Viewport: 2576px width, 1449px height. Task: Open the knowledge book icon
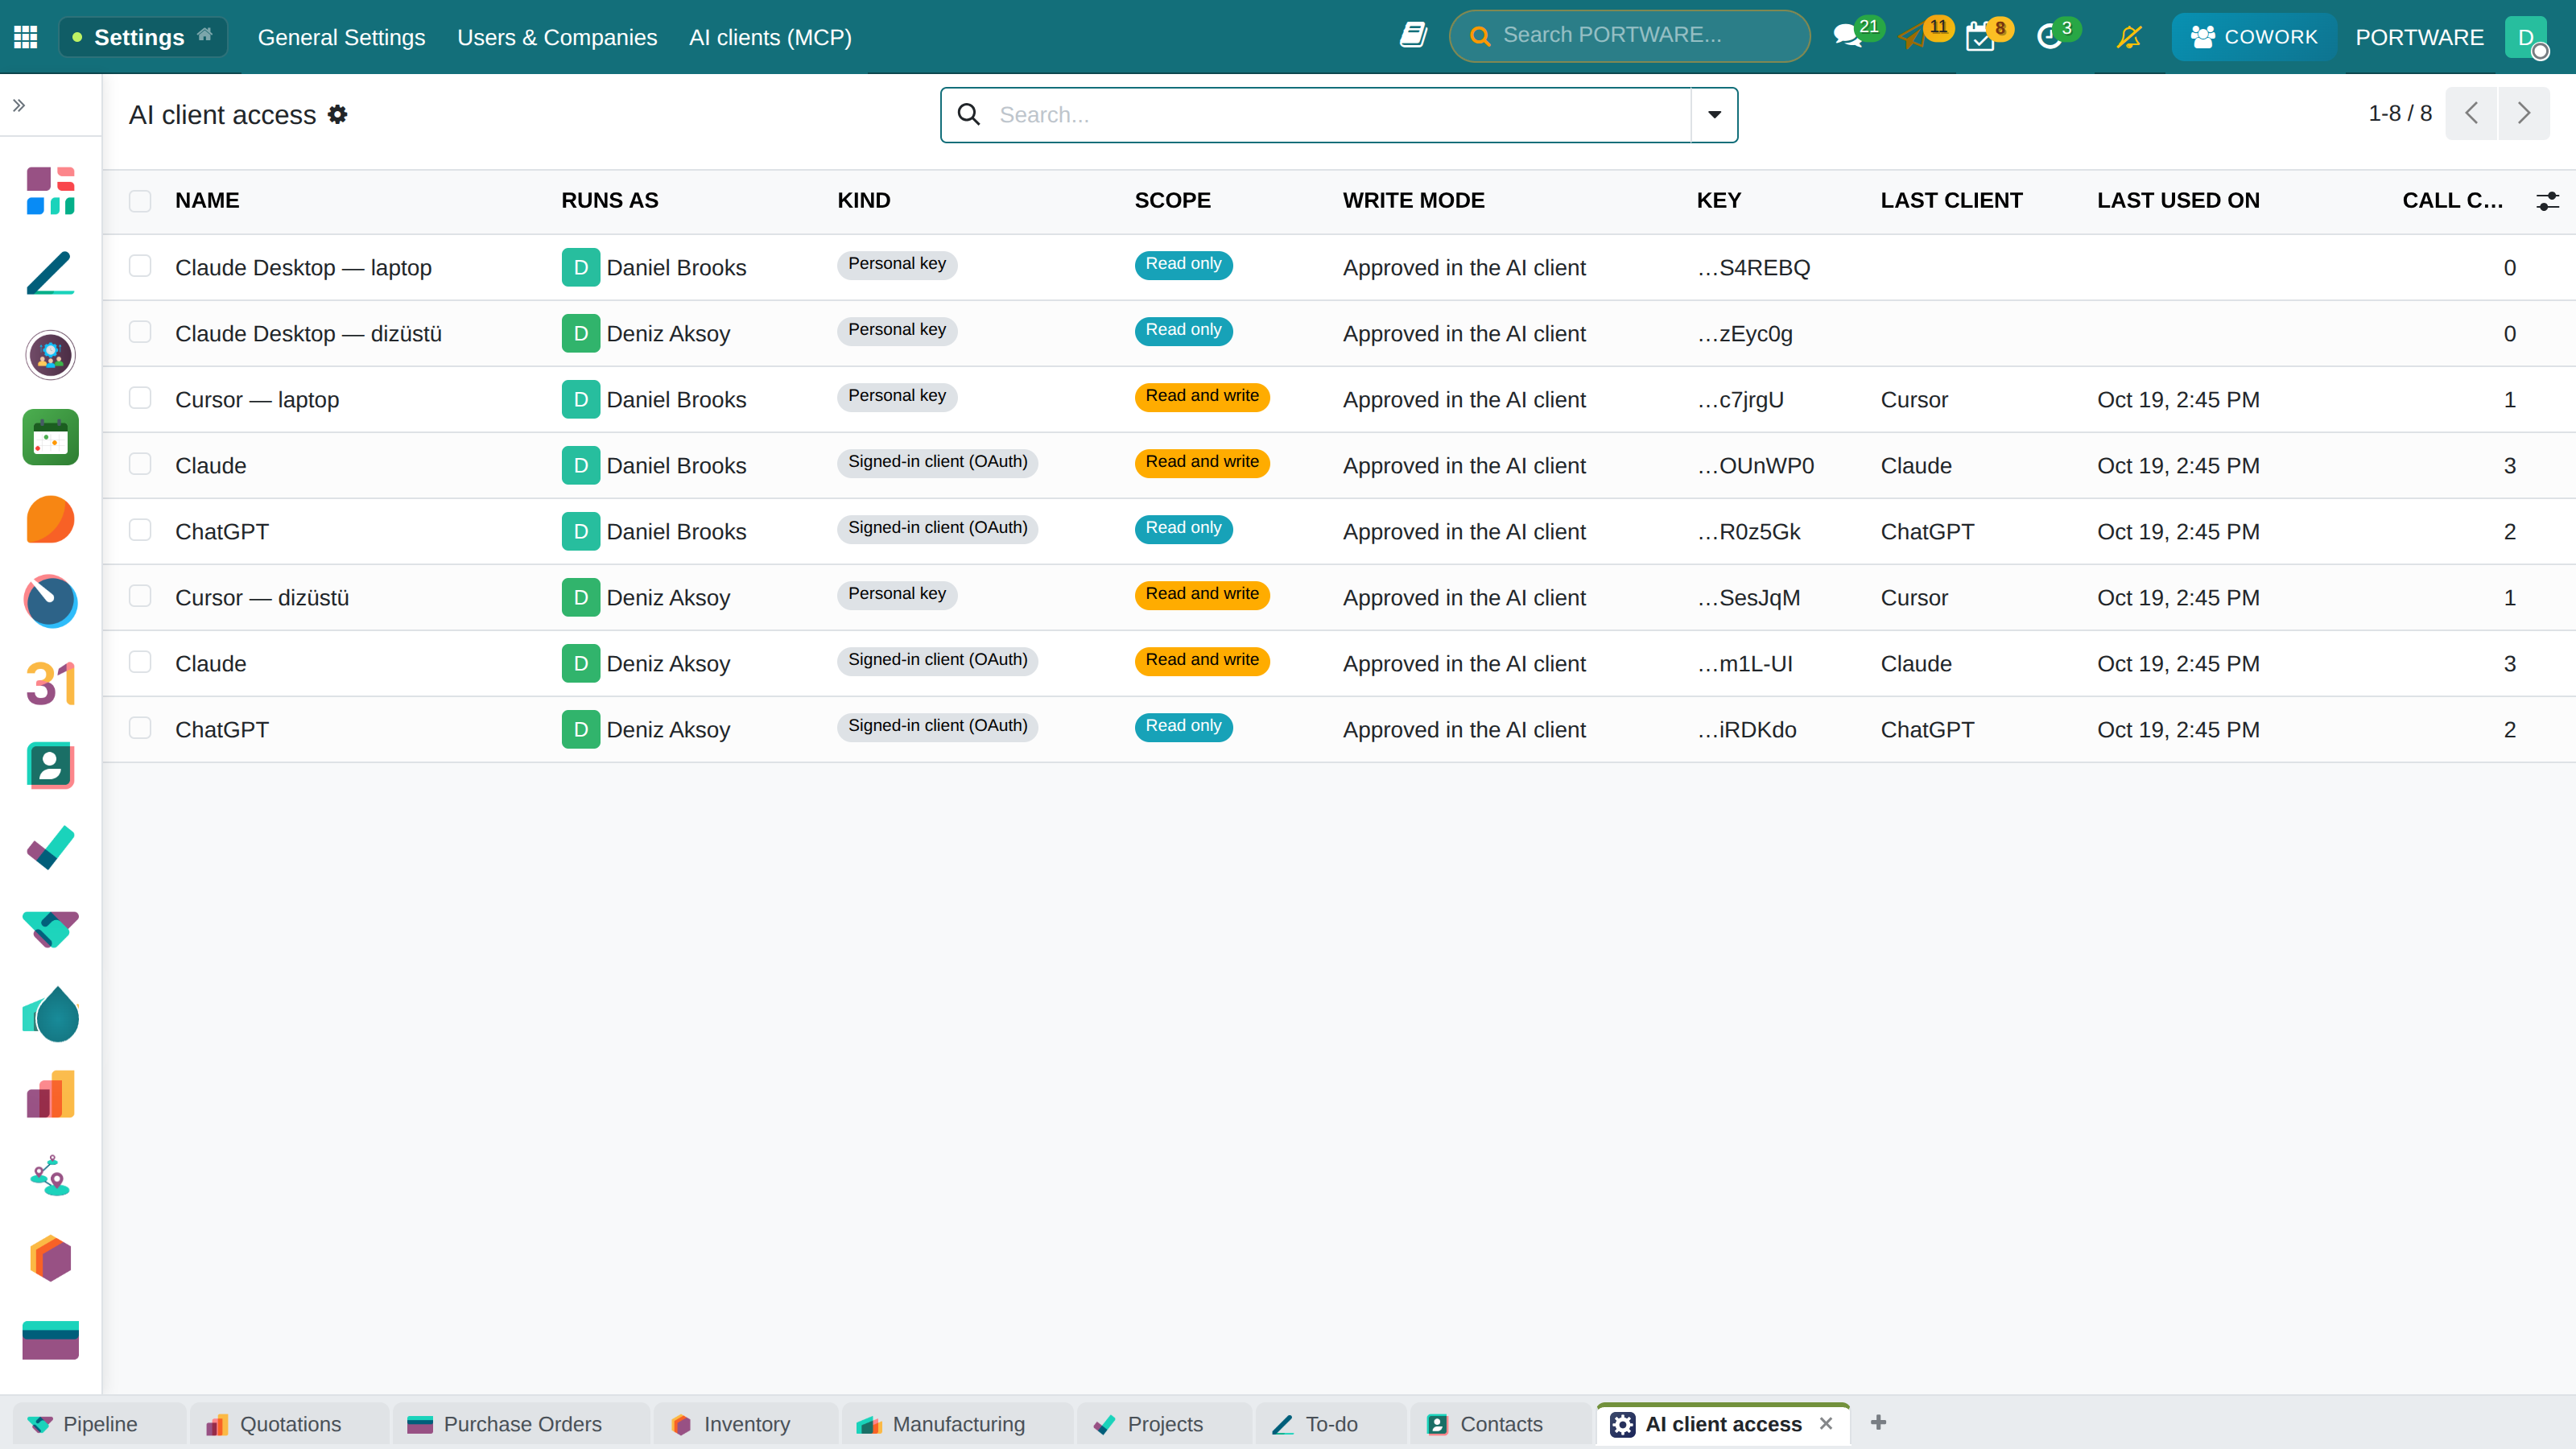click(1413, 36)
